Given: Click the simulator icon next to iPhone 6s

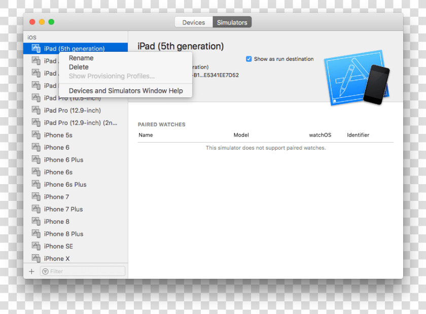Looking at the screenshot, I should point(36,171).
